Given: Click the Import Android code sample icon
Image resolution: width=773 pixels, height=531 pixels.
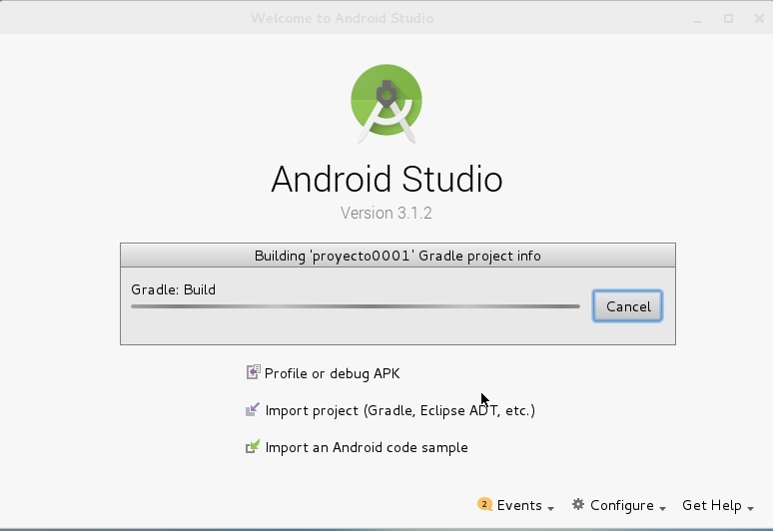Looking at the screenshot, I should (x=253, y=447).
